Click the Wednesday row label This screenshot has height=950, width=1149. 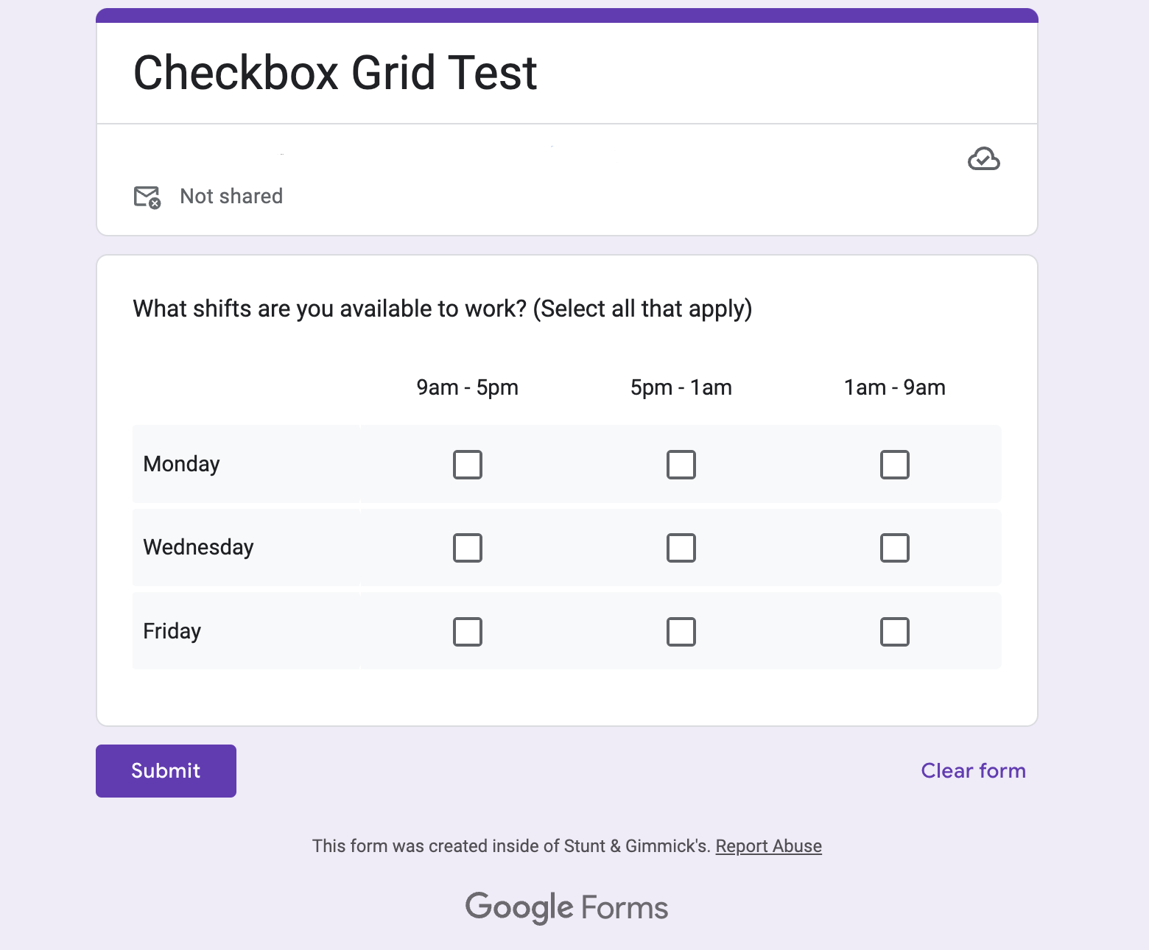pos(198,547)
